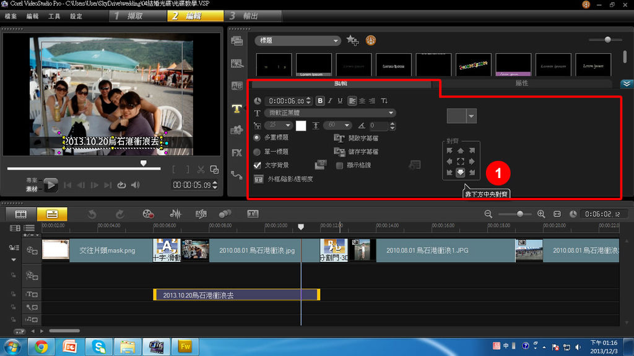
Task: Click the orange film reel icon beside favorites
Action: coord(371,40)
